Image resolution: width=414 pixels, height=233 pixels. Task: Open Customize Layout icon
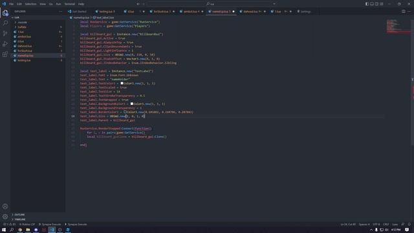[x=381, y=4]
